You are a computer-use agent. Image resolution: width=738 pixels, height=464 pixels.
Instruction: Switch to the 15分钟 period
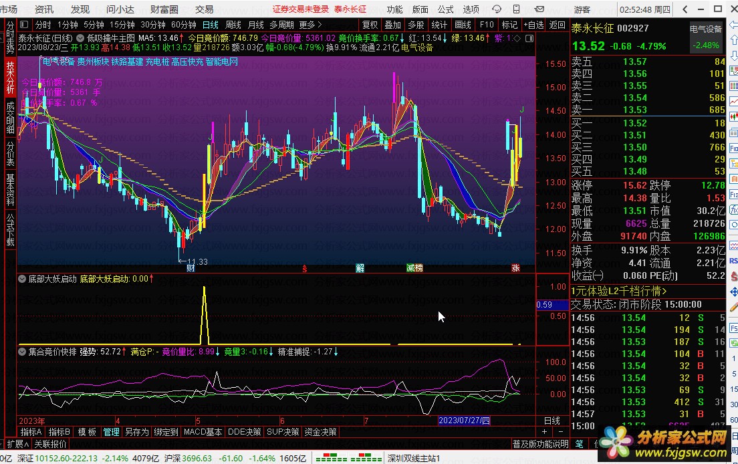122,25
